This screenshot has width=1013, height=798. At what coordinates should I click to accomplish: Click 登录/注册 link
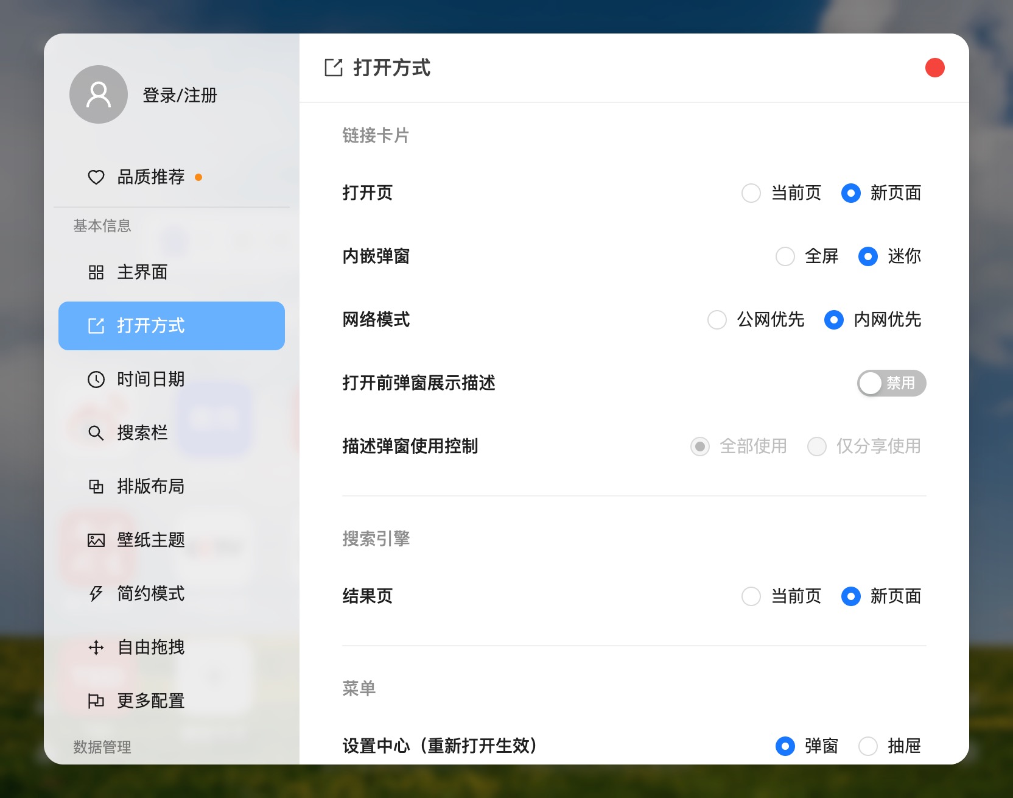tap(180, 95)
